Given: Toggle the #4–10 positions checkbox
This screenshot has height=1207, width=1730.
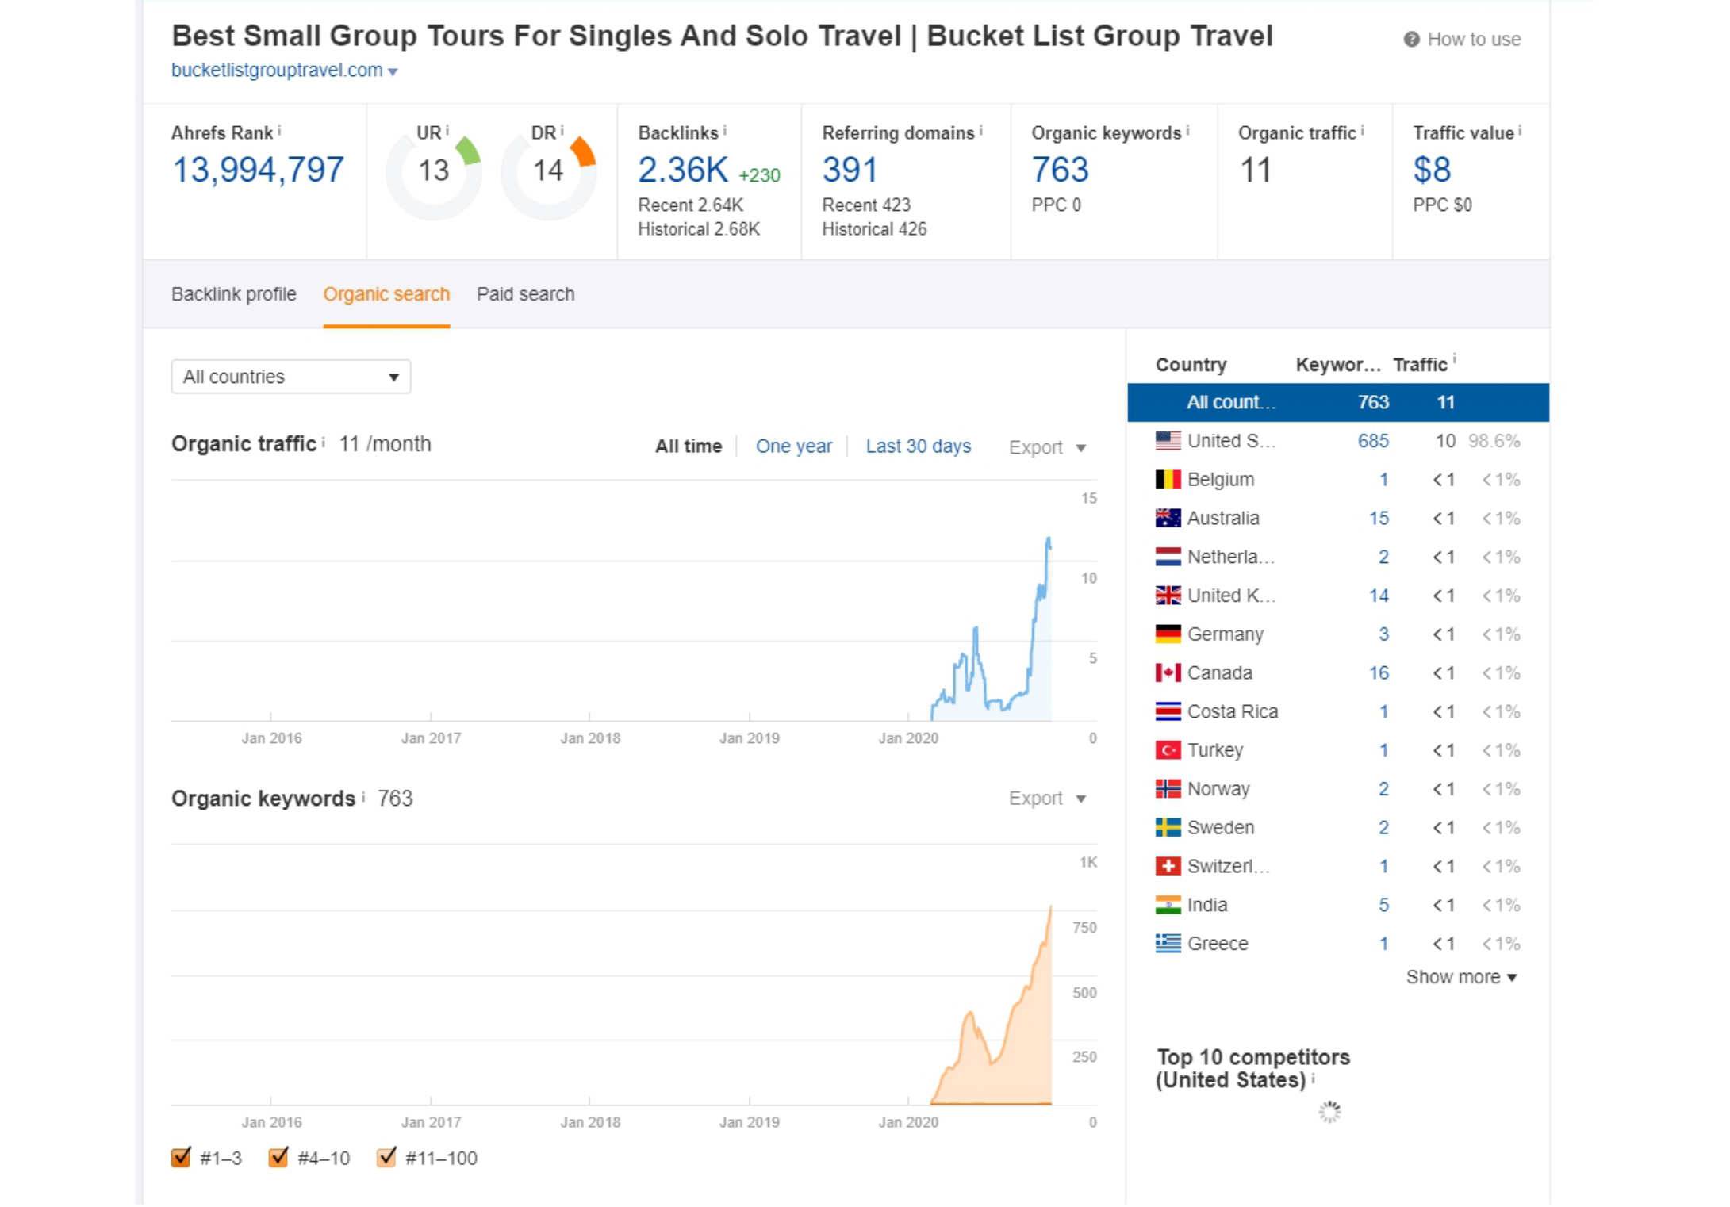Looking at the screenshot, I should tap(278, 1157).
